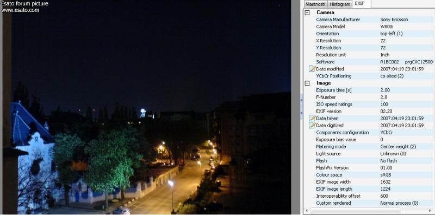Select the EXIF tab
Image resolution: width=435 pixels, height=215 pixels.
(360, 4)
